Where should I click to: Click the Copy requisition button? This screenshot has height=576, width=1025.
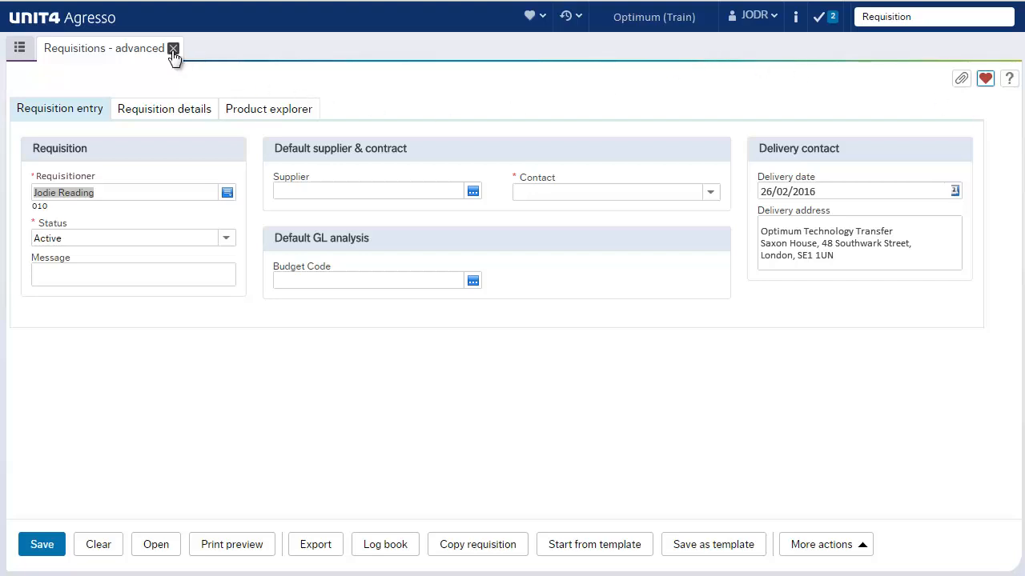coord(478,544)
